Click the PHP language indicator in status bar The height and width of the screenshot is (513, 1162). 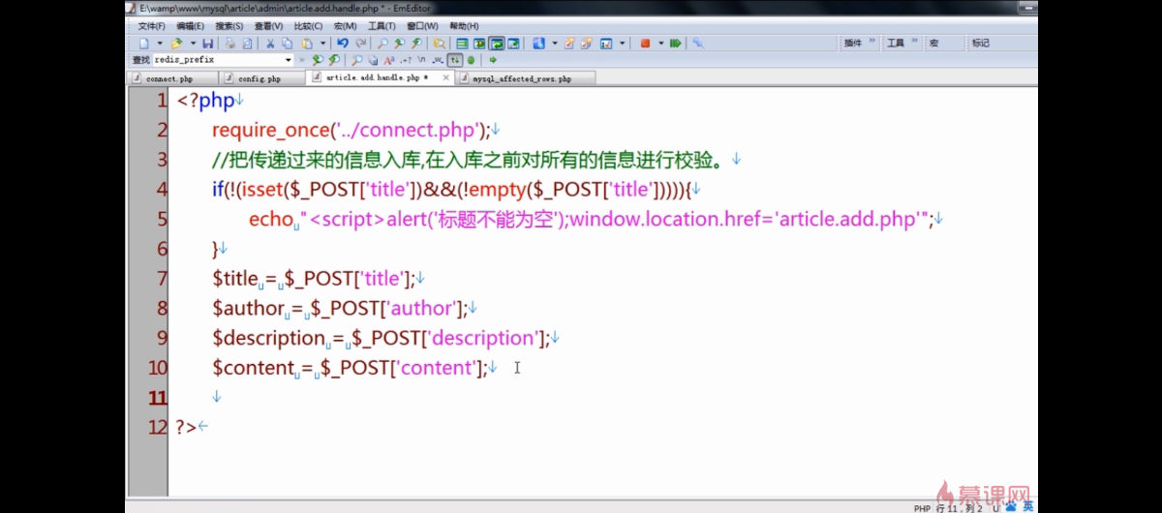(x=922, y=507)
